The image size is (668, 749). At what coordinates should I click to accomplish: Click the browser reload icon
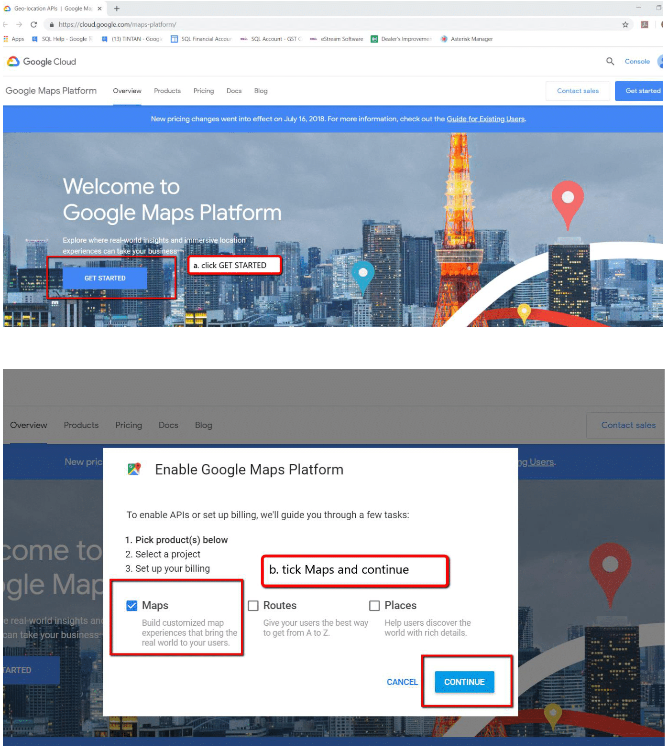33,24
